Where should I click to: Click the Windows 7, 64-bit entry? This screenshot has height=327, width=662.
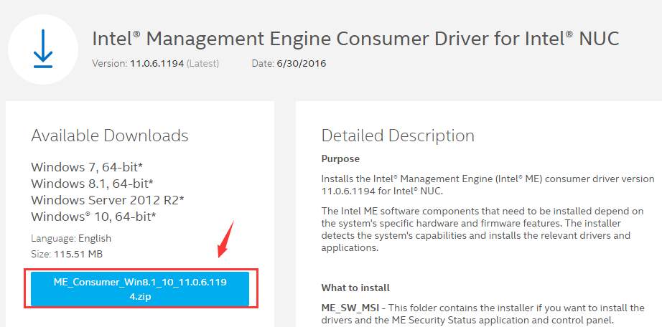click(x=91, y=167)
